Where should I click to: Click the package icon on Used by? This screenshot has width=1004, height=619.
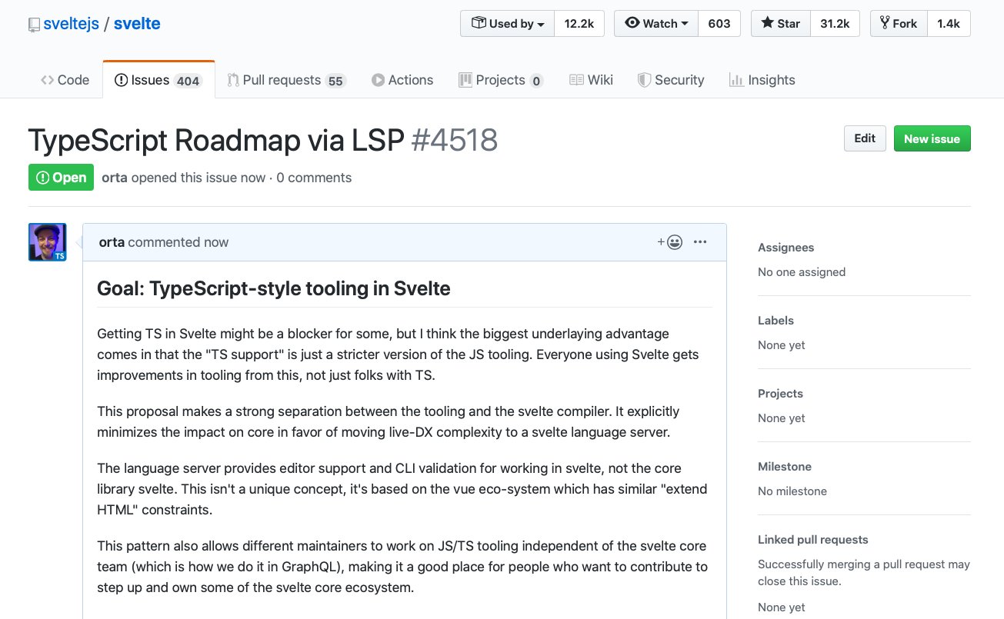[478, 23]
